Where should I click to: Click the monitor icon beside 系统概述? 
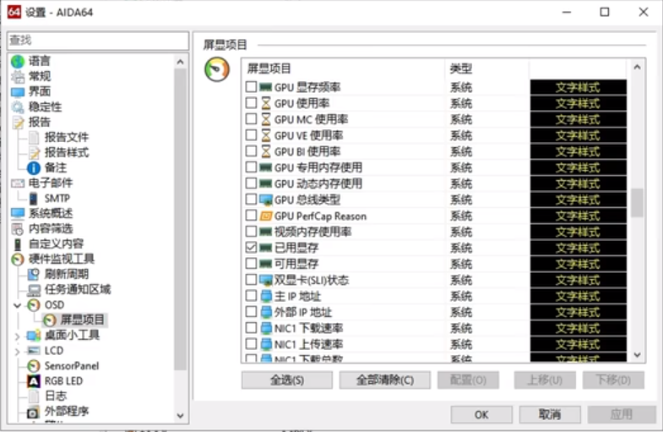click(18, 214)
